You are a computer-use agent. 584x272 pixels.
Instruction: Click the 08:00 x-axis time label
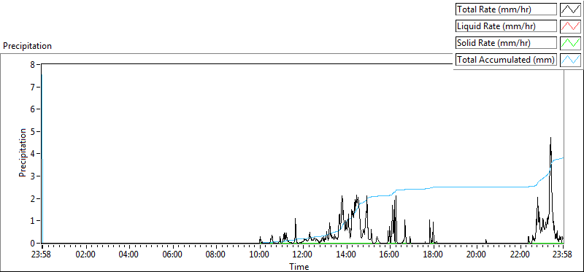point(215,255)
